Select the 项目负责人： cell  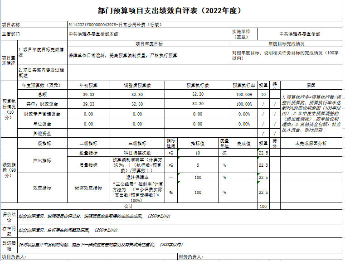coord(89,256)
